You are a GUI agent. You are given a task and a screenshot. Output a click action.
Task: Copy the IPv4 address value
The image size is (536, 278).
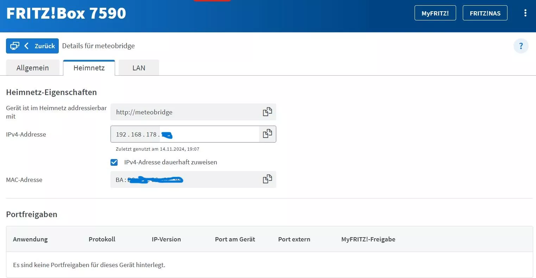point(267,134)
